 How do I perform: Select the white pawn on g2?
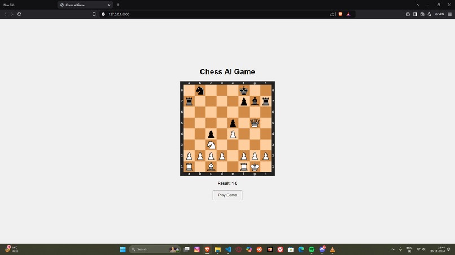pos(255,156)
